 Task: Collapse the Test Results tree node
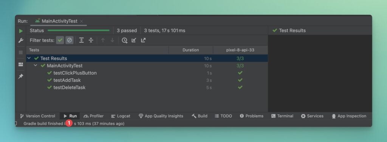coord(29,58)
